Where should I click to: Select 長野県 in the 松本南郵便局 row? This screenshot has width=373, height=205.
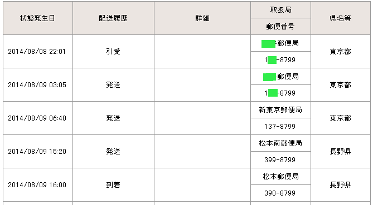coord(341,152)
